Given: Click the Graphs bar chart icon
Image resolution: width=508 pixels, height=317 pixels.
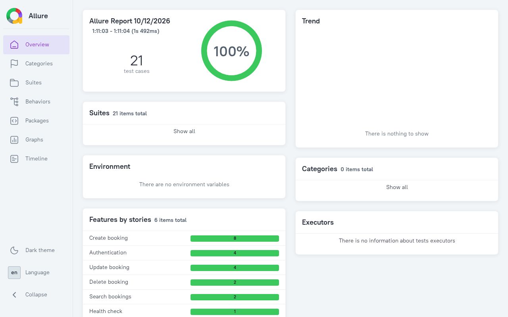Looking at the screenshot, I should [14, 140].
